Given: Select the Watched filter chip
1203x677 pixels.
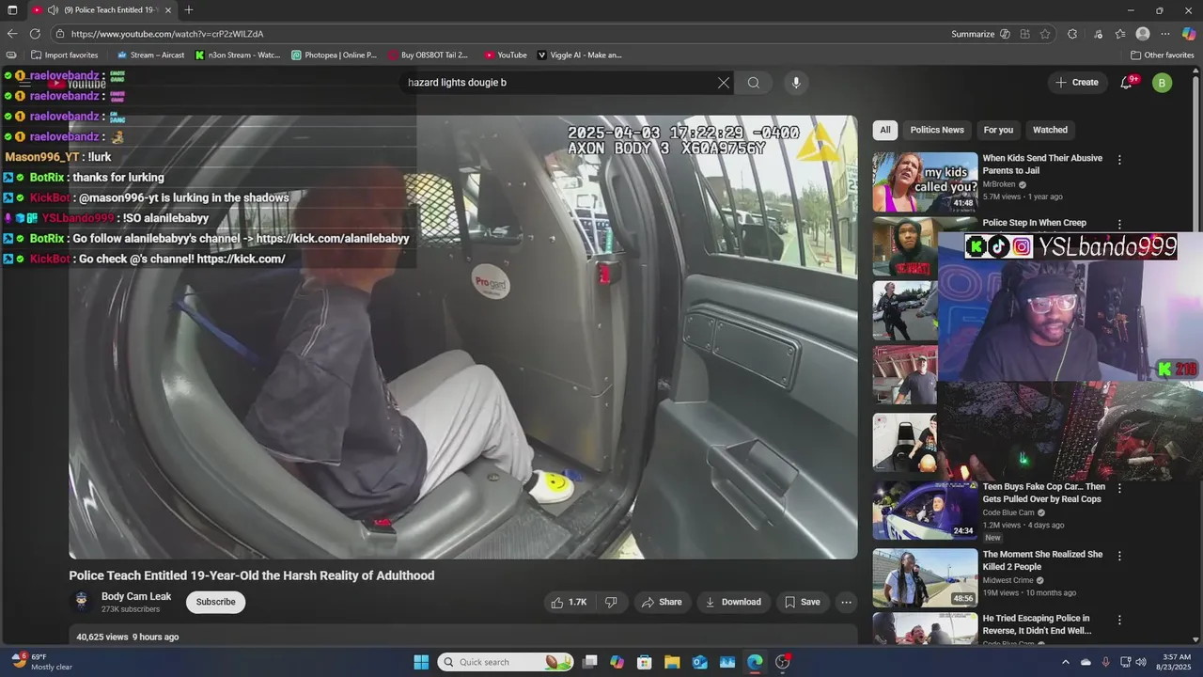Looking at the screenshot, I should pos(1050,130).
